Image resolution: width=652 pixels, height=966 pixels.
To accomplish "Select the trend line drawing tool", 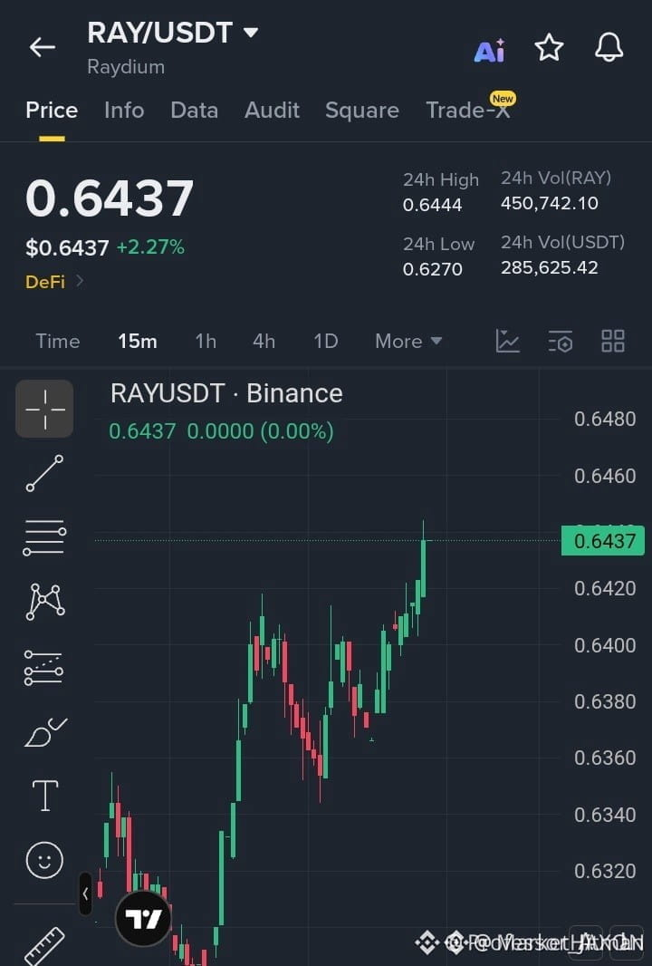I will click(x=44, y=473).
